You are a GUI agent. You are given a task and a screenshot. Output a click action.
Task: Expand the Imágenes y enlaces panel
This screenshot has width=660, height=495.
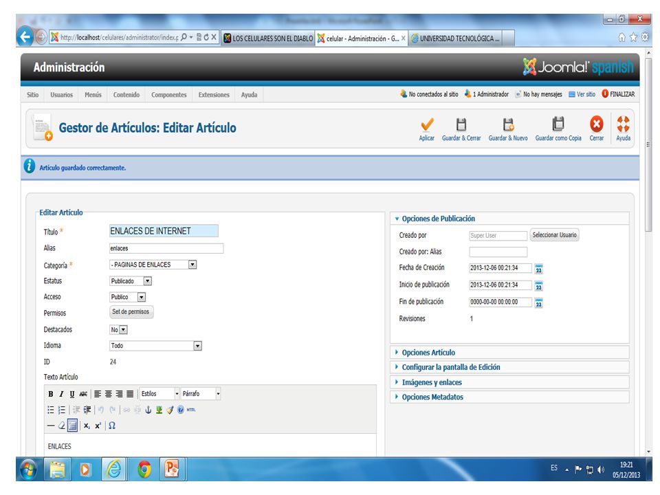pos(432,383)
